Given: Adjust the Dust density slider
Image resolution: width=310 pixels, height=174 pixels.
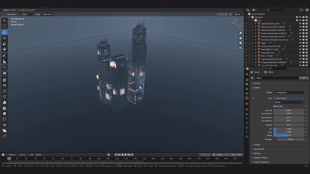Looking at the screenshot, I should (289, 132).
